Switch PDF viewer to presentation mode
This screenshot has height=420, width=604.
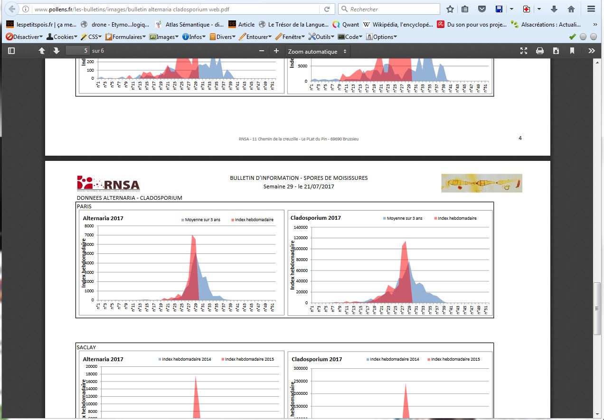pos(524,51)
